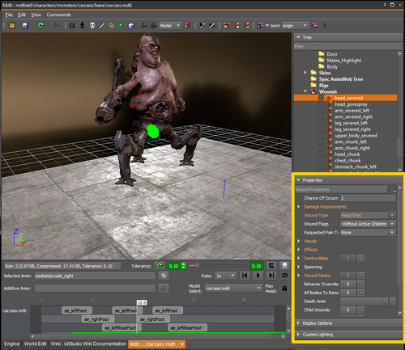Open the Edit menu

click(x=22, y=15)
